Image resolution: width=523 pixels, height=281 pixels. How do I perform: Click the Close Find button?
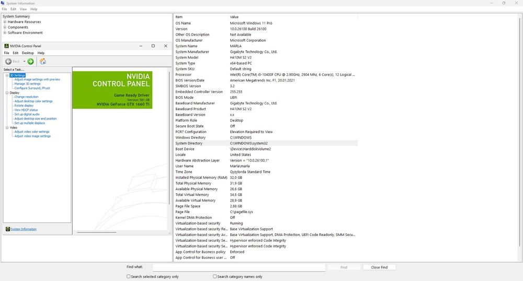[x=379, y=267]
